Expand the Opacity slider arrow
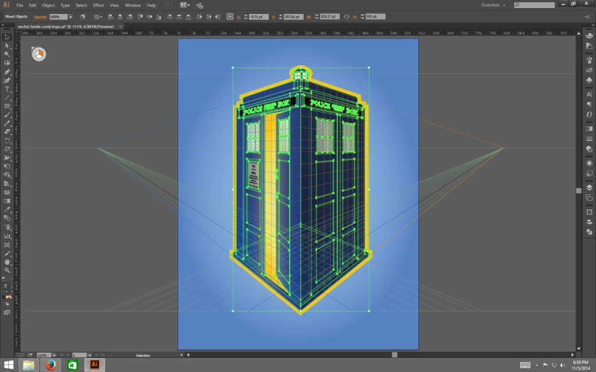Screen dimensions: 596x372 71,17
